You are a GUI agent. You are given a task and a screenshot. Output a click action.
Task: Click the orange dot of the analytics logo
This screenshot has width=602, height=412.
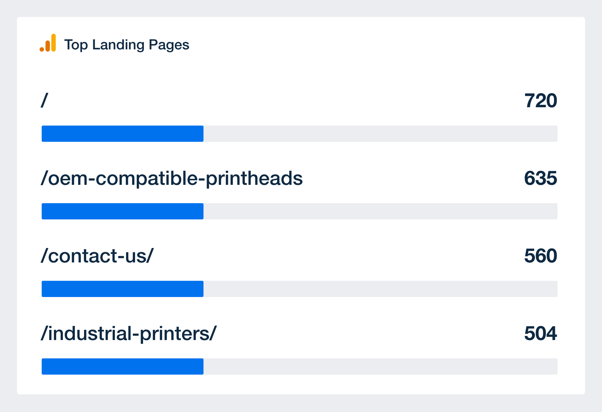coord(42,49)
